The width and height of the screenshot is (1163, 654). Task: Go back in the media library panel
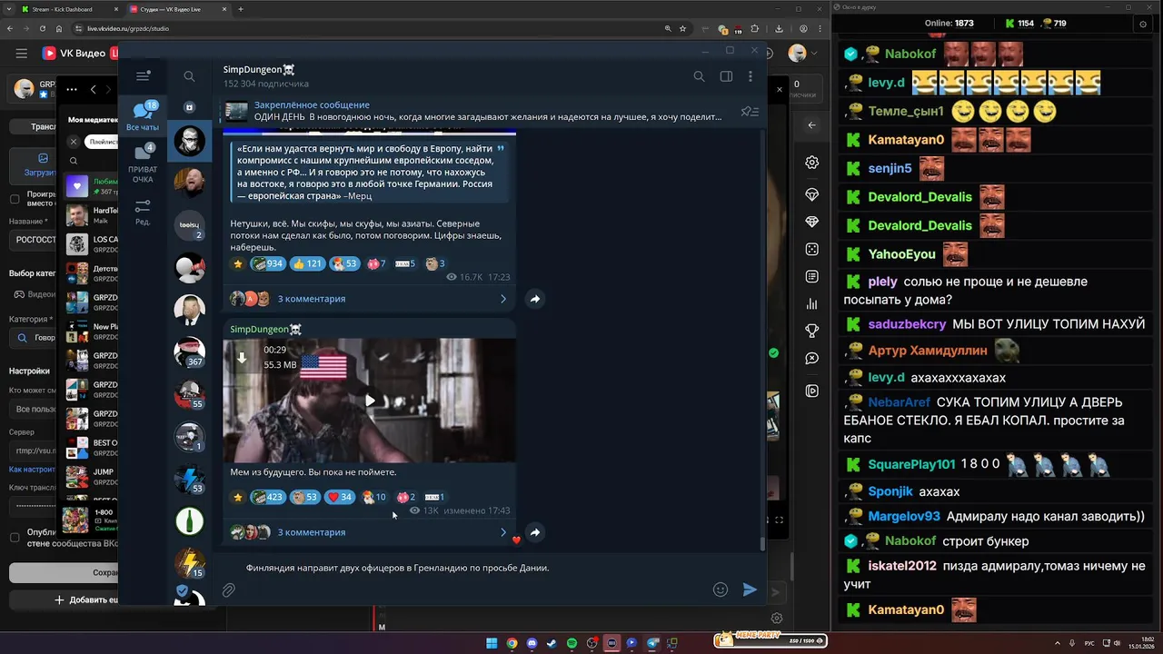(x=93, y=89)
